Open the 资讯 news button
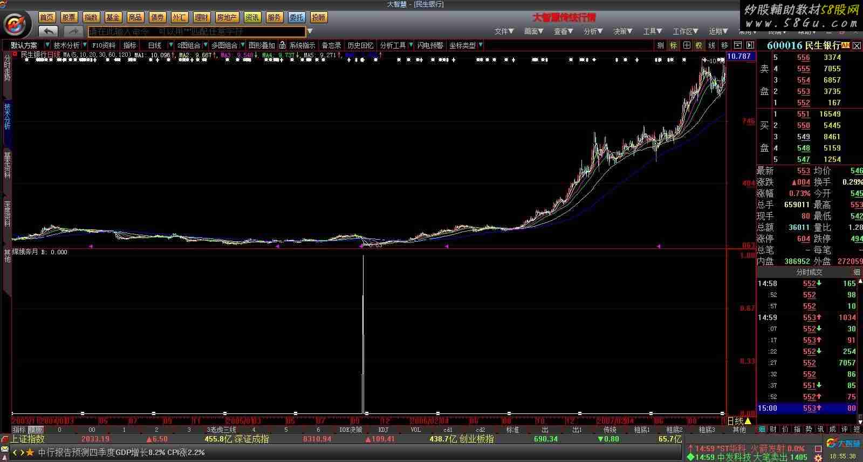The width and height of the screenshot is (863, 462). coord(252,18)
